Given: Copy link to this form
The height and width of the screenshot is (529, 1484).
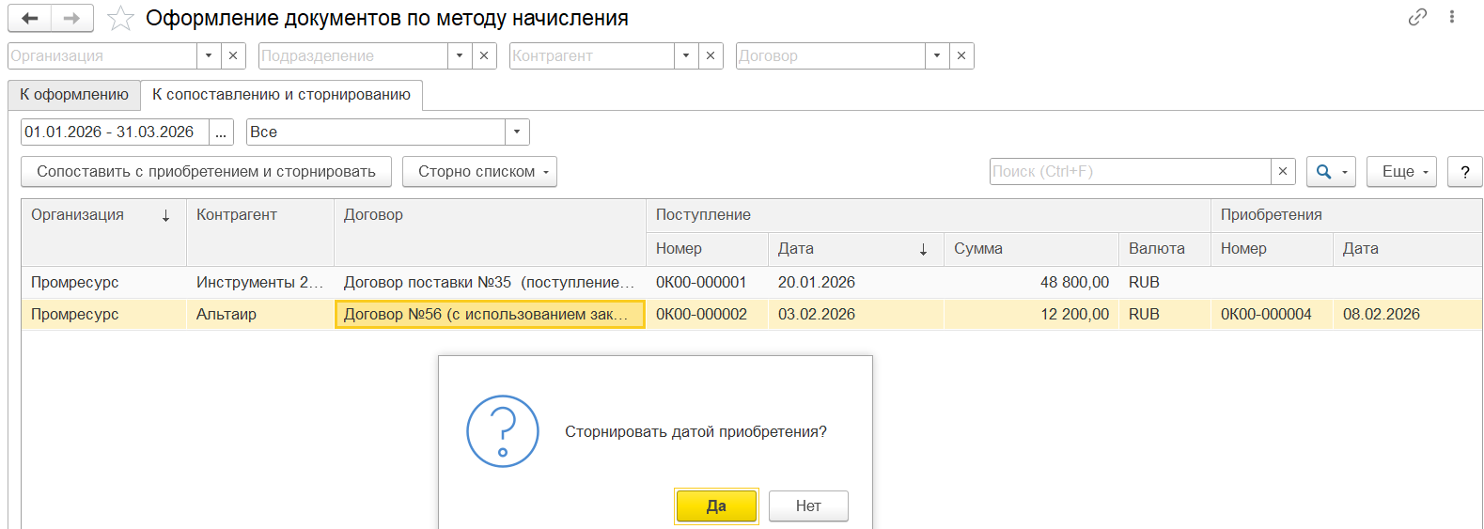Looking at the screenshot, I should coord(1417,17).
